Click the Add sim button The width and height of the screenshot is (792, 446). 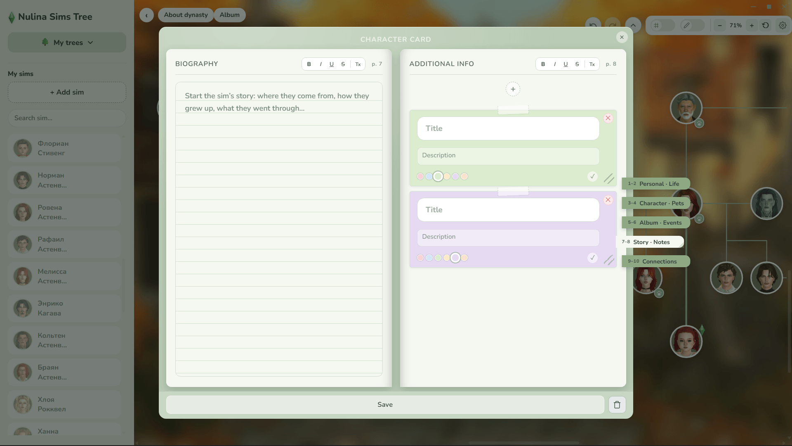click(67, 92)
